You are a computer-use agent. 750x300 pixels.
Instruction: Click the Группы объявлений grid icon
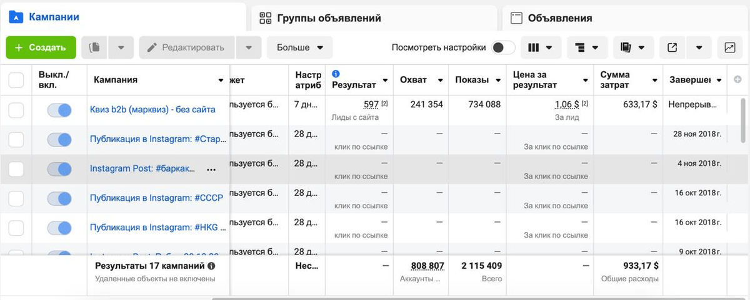coord(266,18)
